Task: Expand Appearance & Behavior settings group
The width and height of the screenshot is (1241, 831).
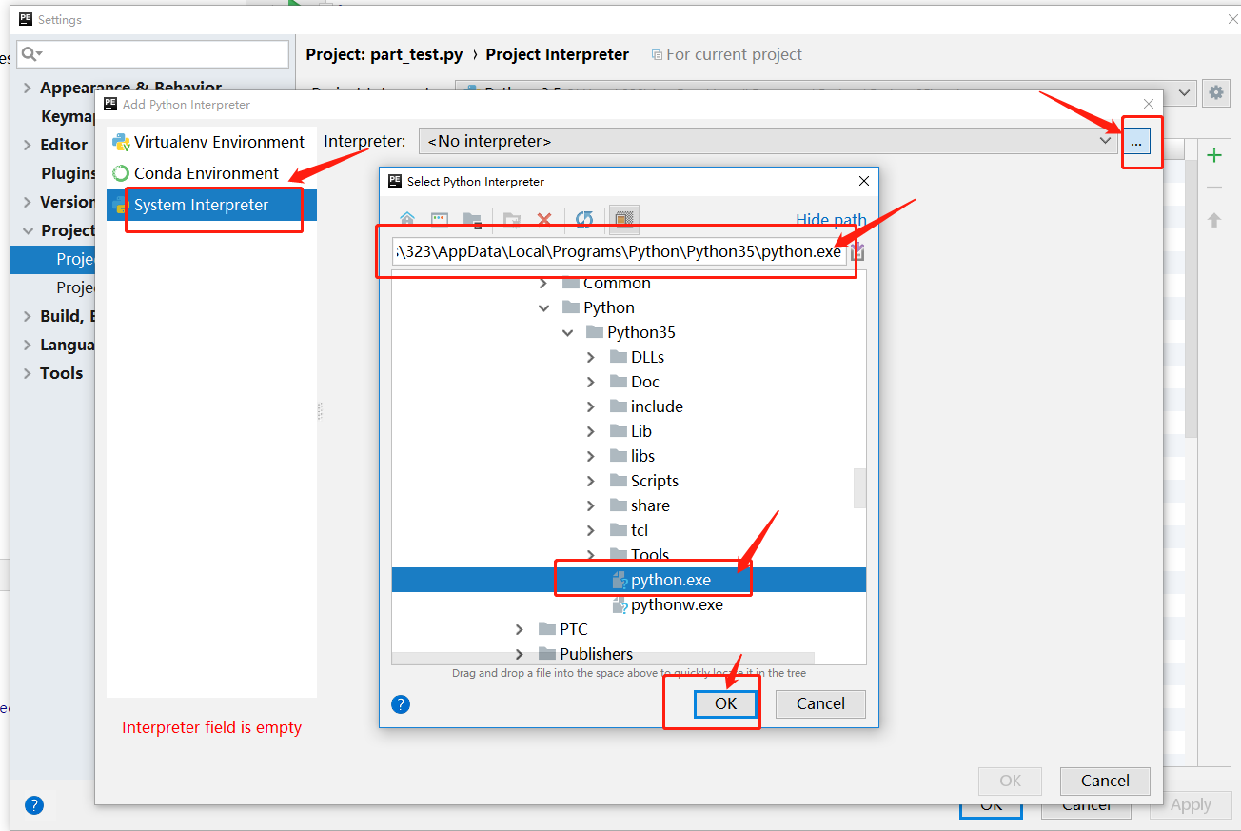Action: point(27,88)
